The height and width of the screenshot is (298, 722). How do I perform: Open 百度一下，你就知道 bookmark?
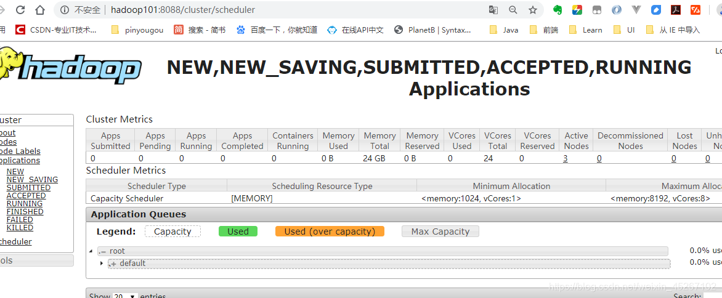(277, 30)
